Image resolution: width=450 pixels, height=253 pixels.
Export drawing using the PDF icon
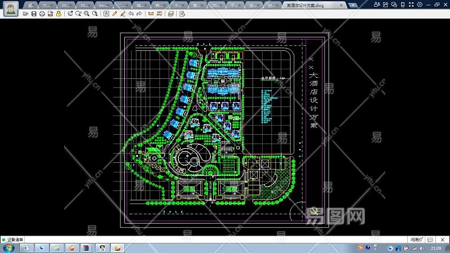click(51, 14)
